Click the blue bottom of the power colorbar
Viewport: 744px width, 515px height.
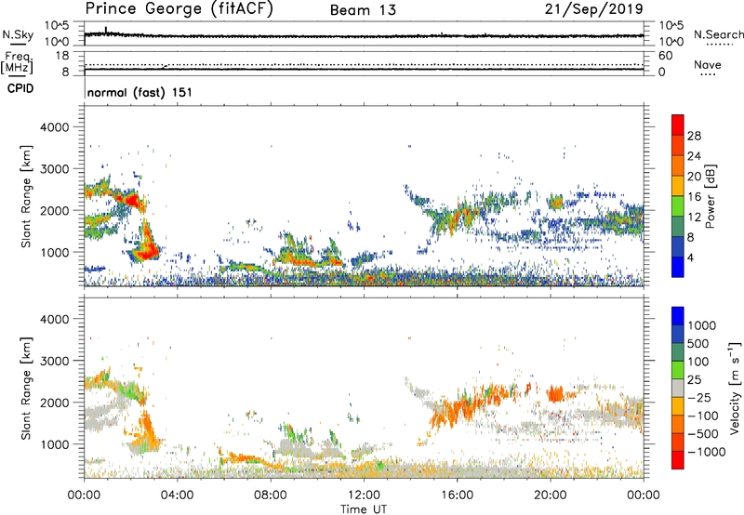pos(678,267)
